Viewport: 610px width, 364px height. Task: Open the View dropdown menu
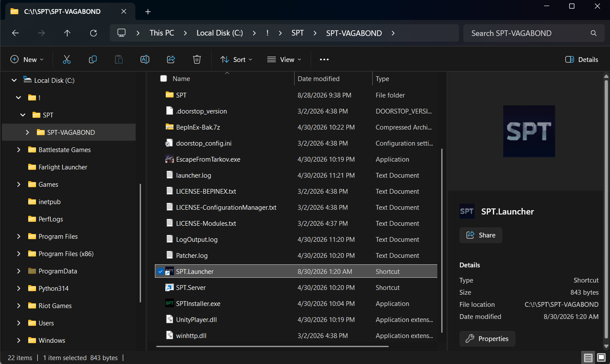pos(284,59)
